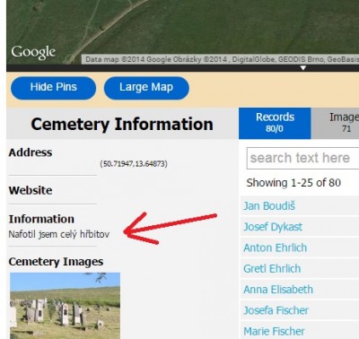Screen dimensions: 359x339
Task: View the cemetery image thumbnail
Action: [x=66, y=306]
